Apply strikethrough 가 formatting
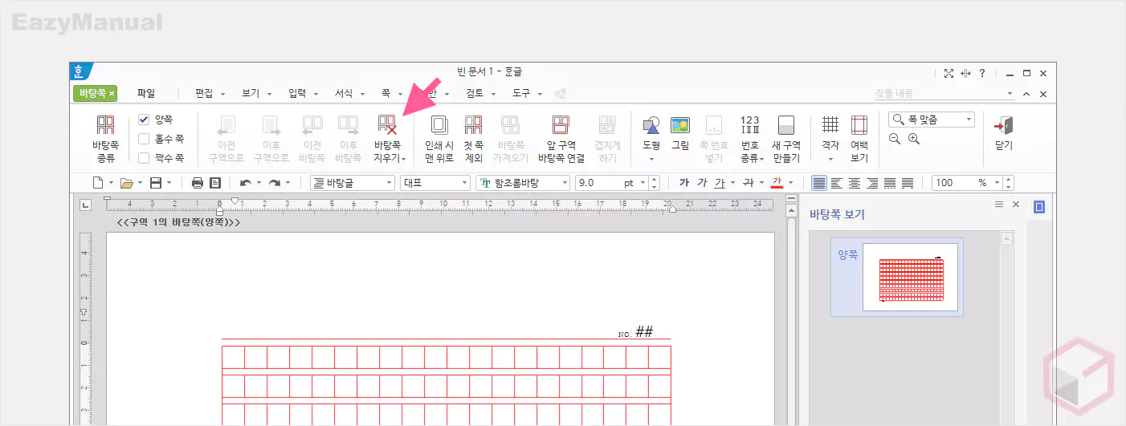 749,183
